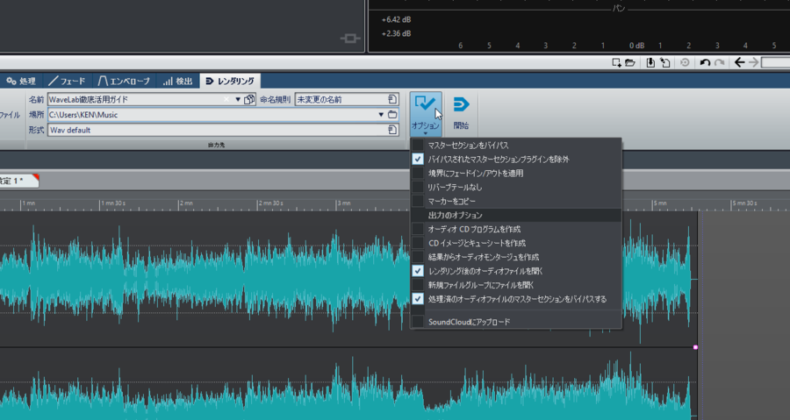The width and height of the screenshot is (790, 420).
Task: Select the レンダリング (Render) tab
Action: pyautogui.click(x=230, y=81)
